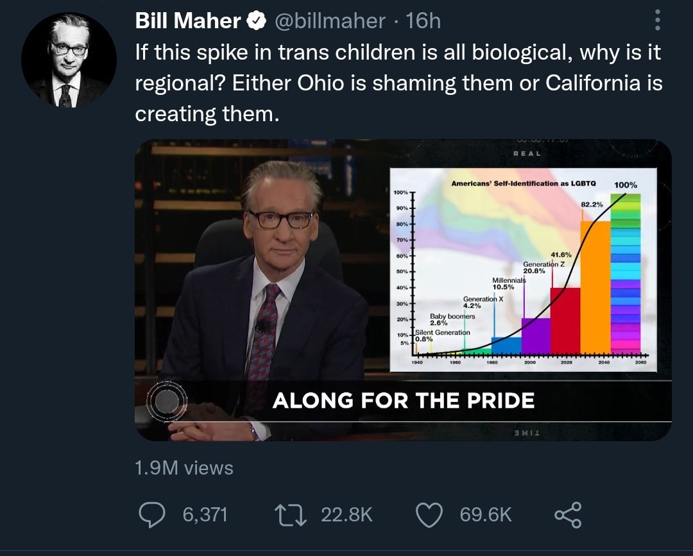This screenshot has height=556, width=693.
Task: Open the @billmaher handle link
Action: [330, 21]
